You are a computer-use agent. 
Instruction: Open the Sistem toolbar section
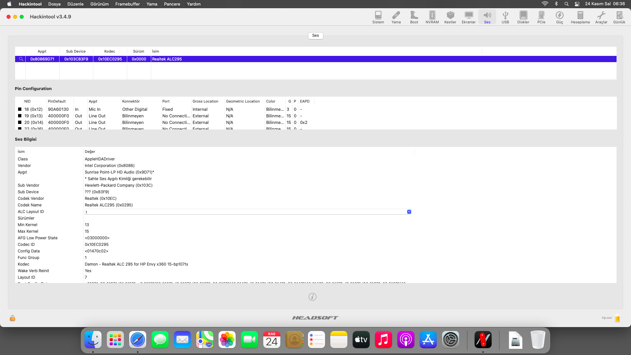click(378, 17)
